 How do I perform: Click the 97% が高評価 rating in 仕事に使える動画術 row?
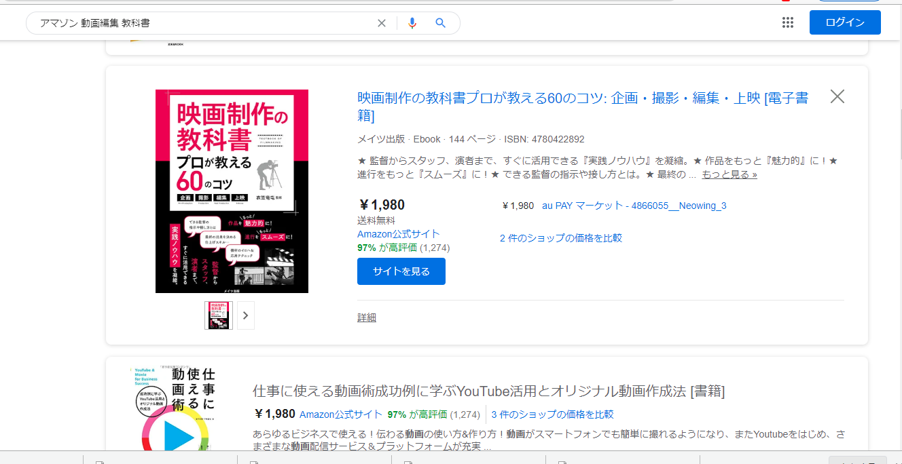click(433, 414)
